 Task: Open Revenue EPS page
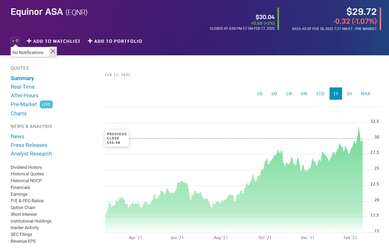23,241
